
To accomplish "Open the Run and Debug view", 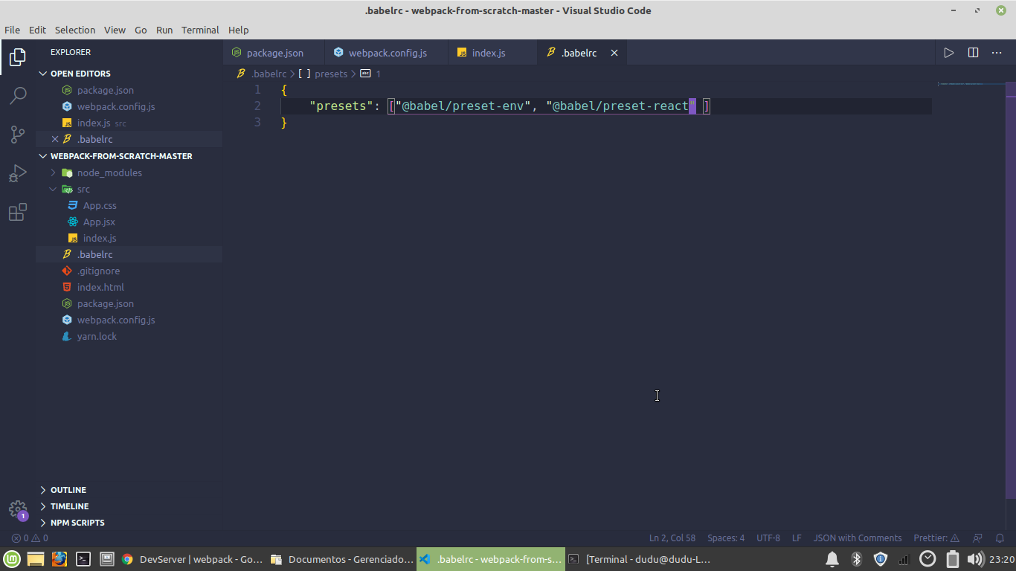I will click(18, 173).
